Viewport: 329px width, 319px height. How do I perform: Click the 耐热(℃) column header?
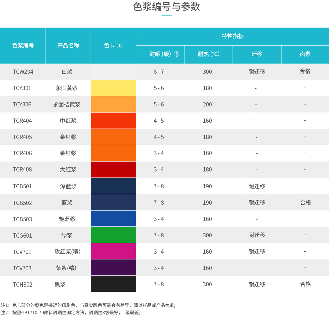coord(208,54)
